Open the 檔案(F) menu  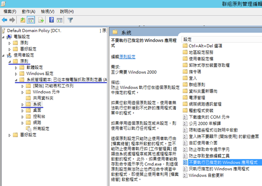(10, 11)
